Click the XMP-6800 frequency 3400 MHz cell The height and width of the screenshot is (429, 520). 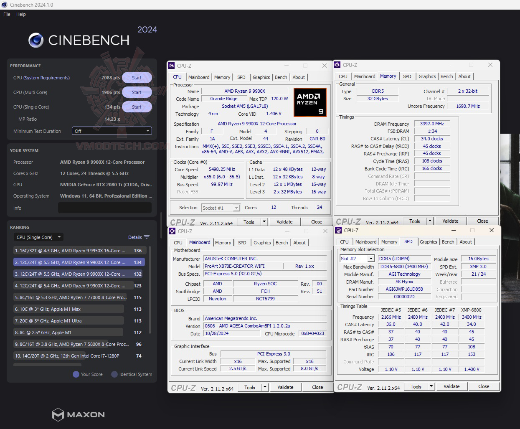pos(472,317)
